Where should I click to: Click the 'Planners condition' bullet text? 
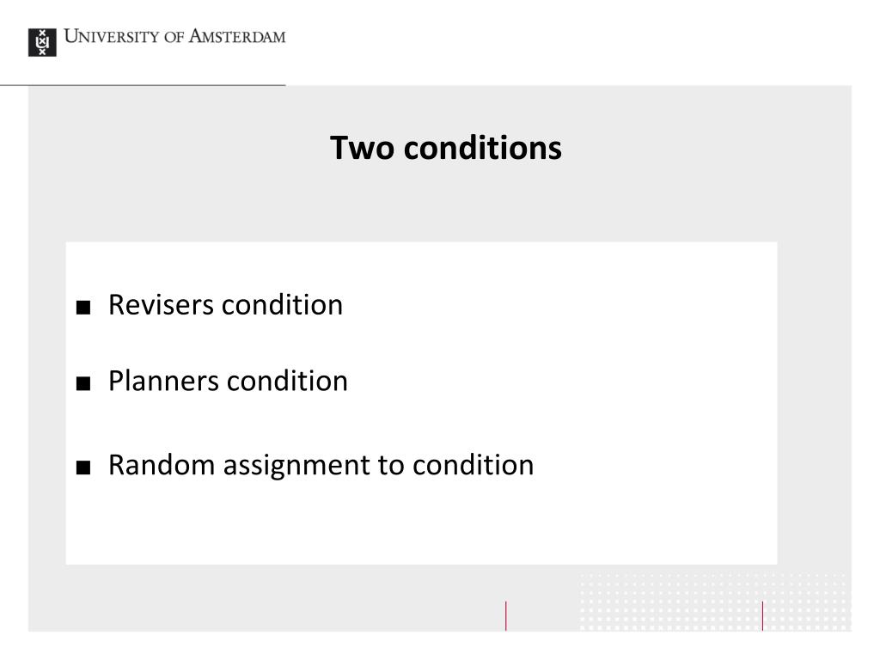click(x=228, y=382)
